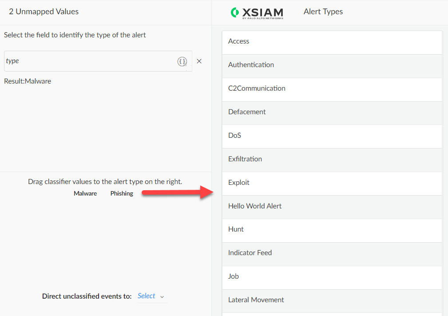Choose the Lateral Movement alert type
Viewport: 448px width, 316px height.
click(332, 301)
